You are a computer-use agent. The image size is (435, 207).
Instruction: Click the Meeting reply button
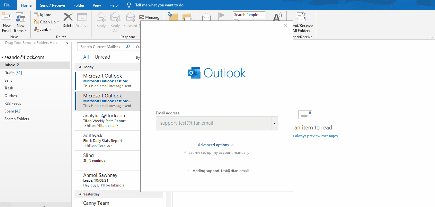point(149,17)
